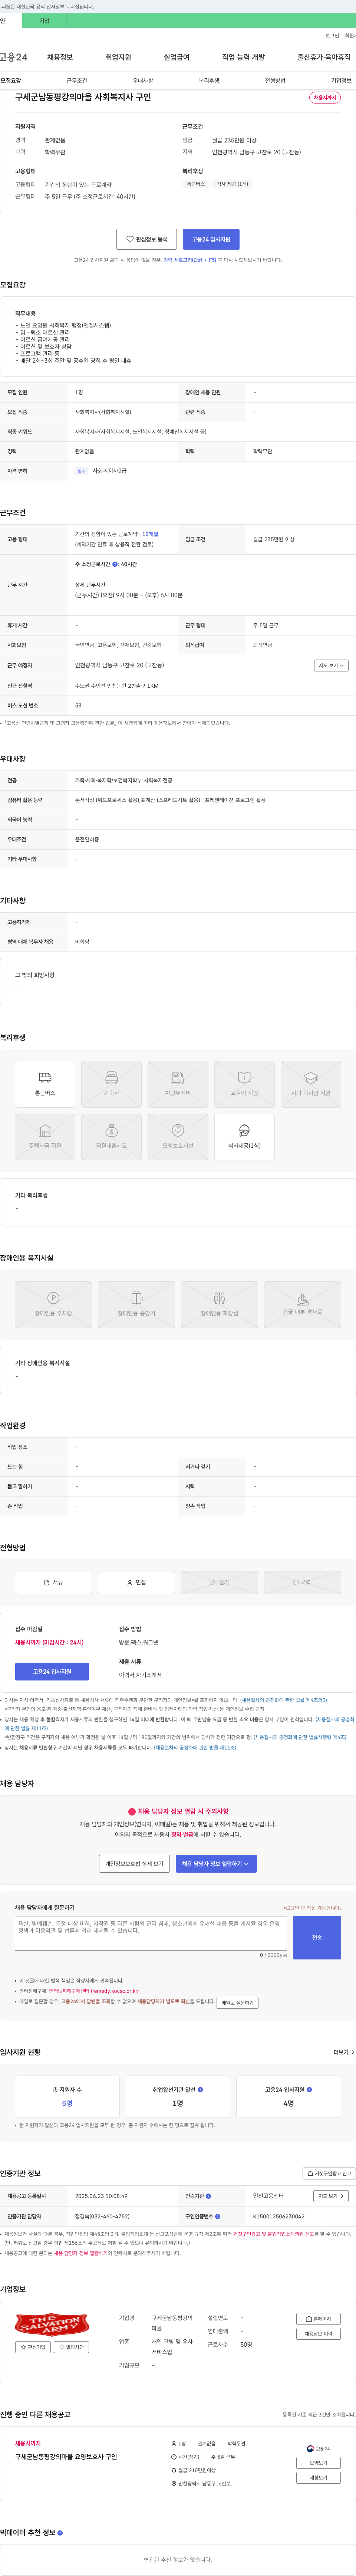Select the 차량유지비 benefit icon
The width and height of the screenshot is (356, 2576).
178,1084
